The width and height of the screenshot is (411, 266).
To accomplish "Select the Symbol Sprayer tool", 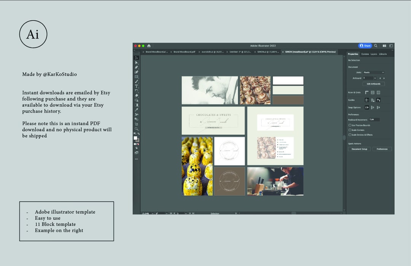I will coord(136,115).
